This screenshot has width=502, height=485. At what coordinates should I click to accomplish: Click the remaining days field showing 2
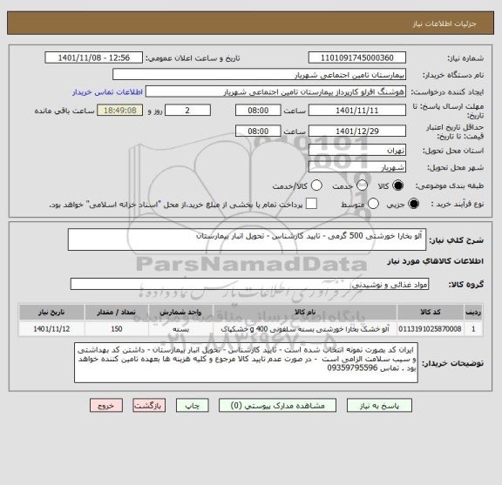[x=187, y=111]
